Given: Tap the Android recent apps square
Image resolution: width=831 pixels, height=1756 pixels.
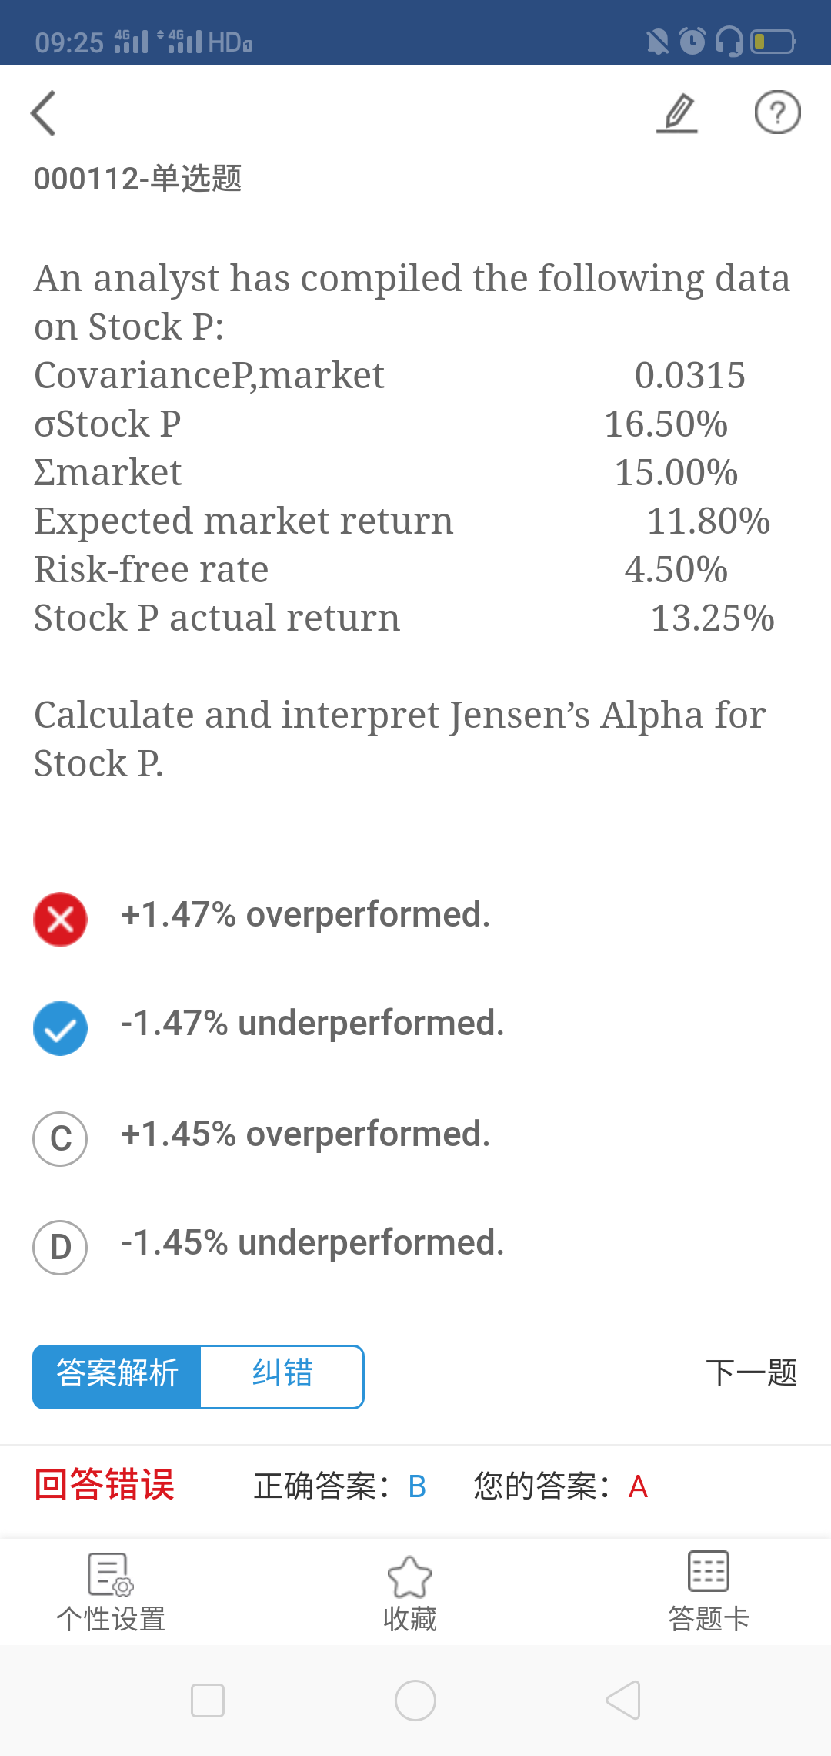Looking at the screenshot, I should point(208,1700).
